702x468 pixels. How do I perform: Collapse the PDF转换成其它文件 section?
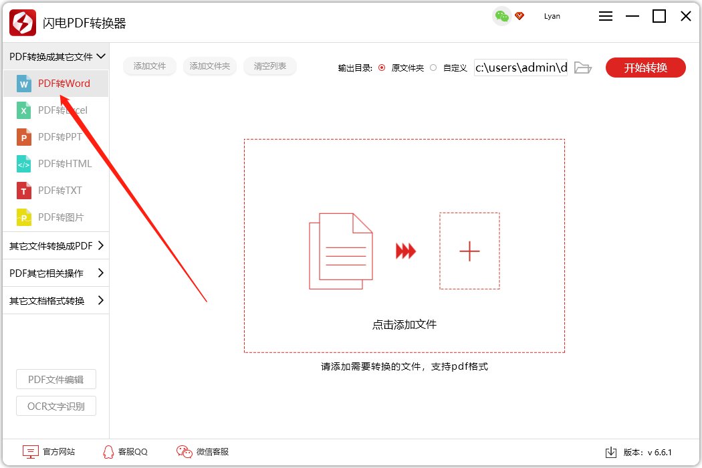[x=53, y=56]
